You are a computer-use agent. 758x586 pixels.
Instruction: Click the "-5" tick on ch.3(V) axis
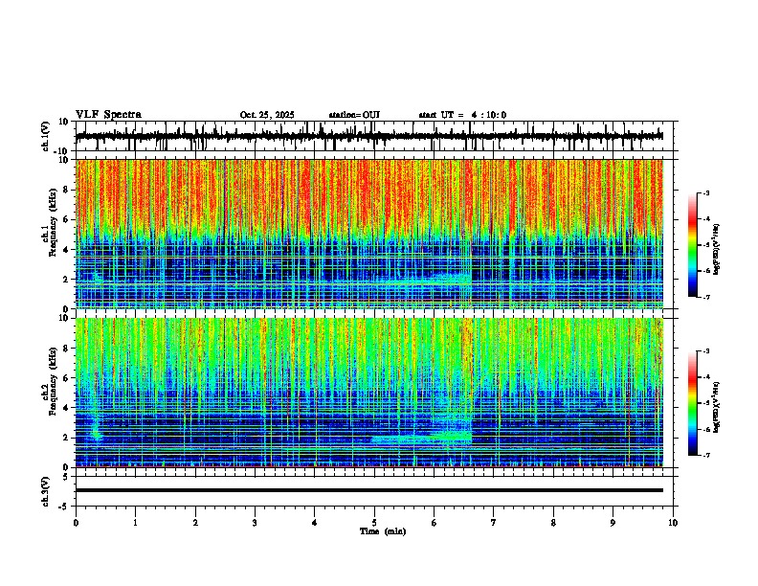click(64, 507)
